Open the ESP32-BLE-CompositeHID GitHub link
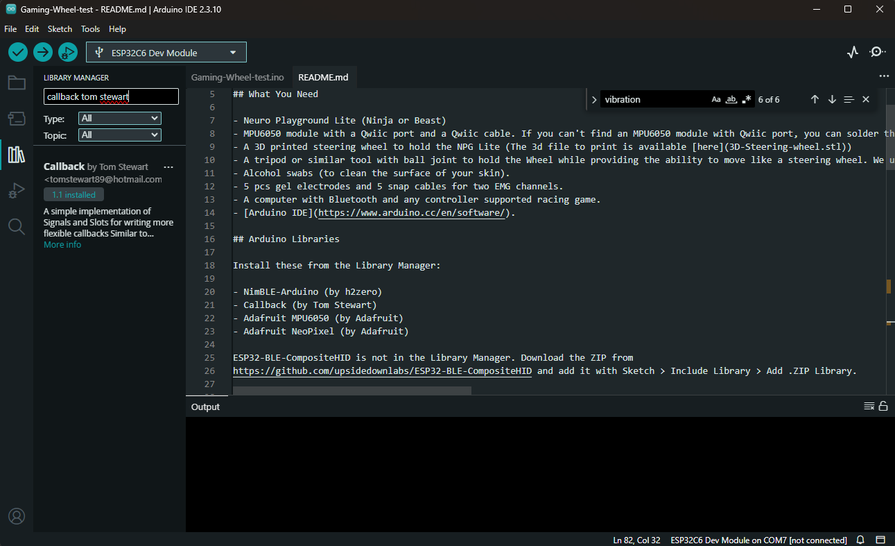The width and height of the screenshot is (895, 546). 382,371
